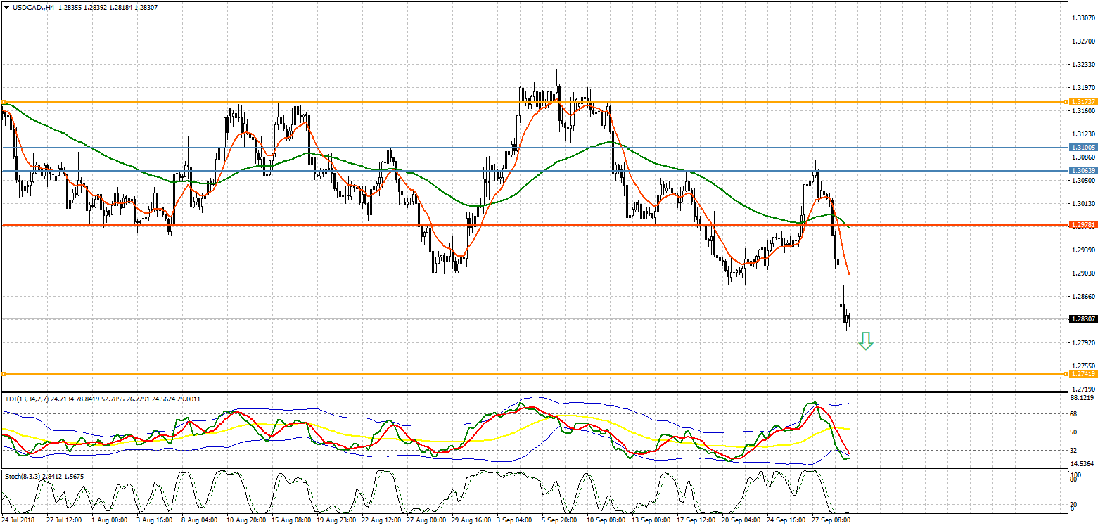Click the 24 Jul 2018 date label
Viewport: 1098px width, 528px height.
(x=19, y=521)
